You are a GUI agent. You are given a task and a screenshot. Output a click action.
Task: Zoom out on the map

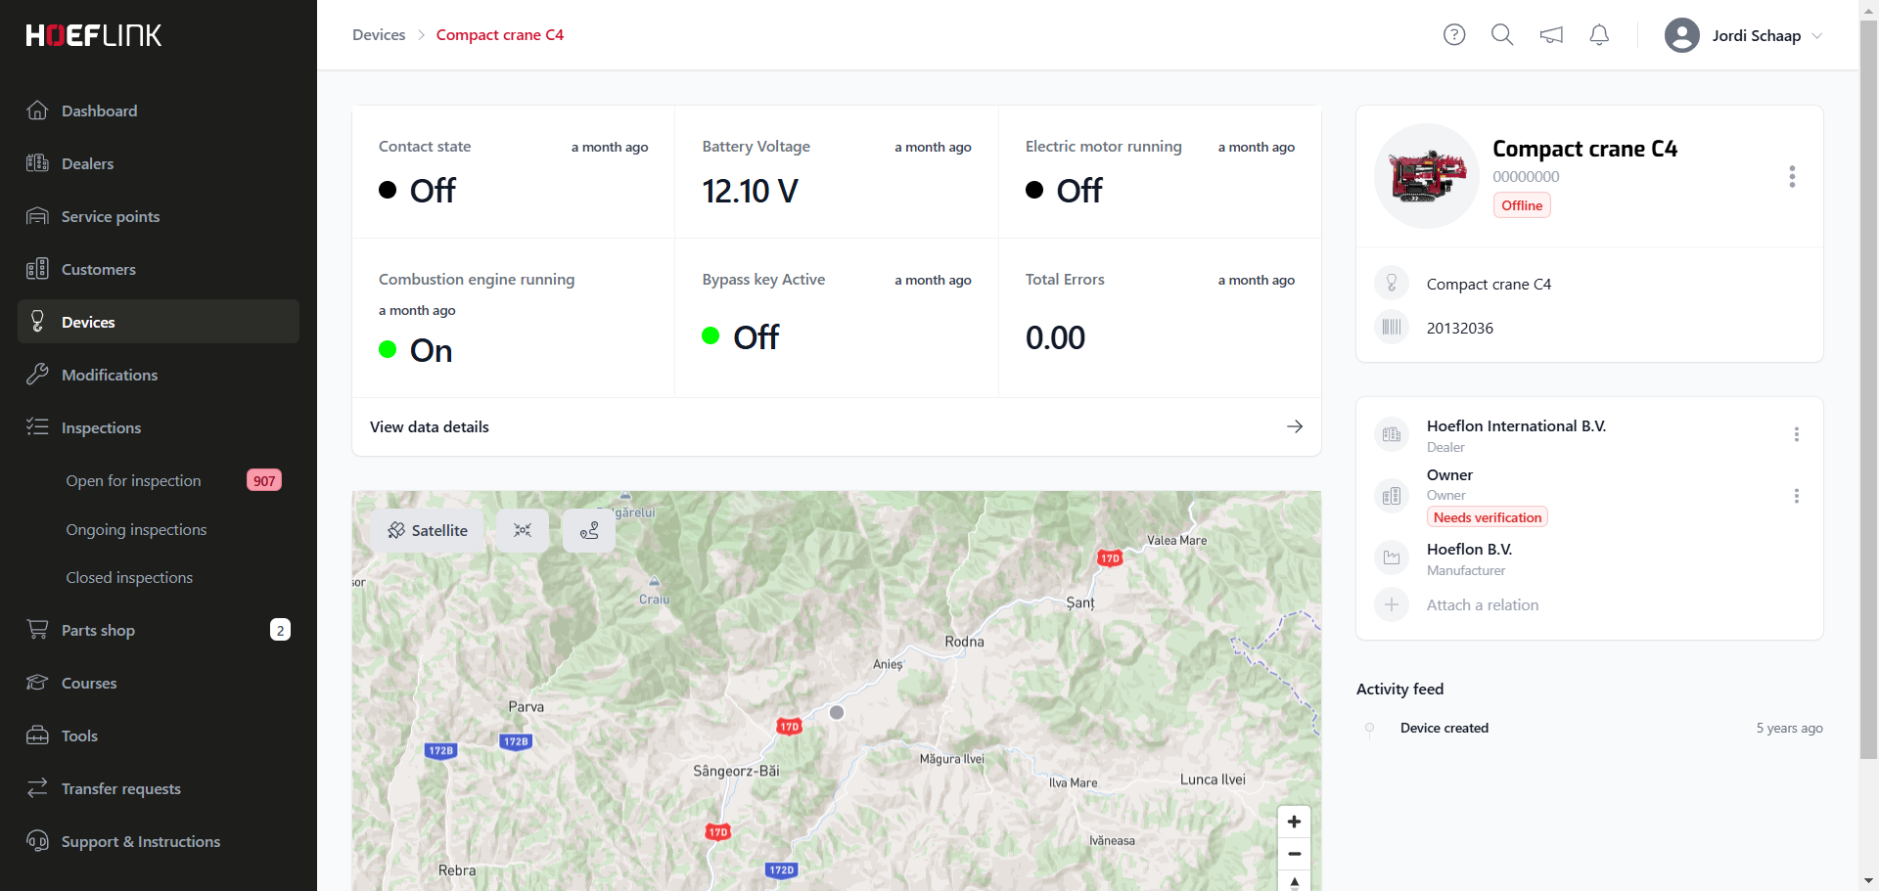click(x=1294, y=854)
